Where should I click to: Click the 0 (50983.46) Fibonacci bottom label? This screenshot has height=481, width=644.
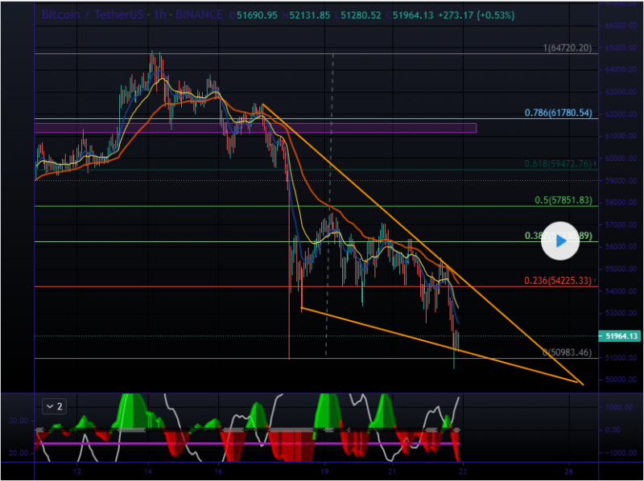567,352
